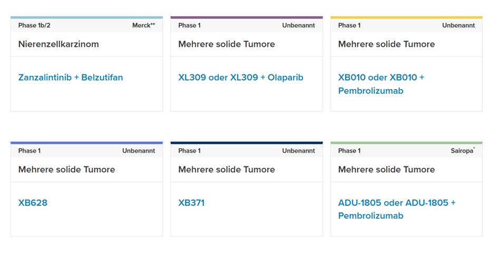Screen dimensions: 498x257
Task: Click the Sairopa partner label
Action: coord(462,151)
